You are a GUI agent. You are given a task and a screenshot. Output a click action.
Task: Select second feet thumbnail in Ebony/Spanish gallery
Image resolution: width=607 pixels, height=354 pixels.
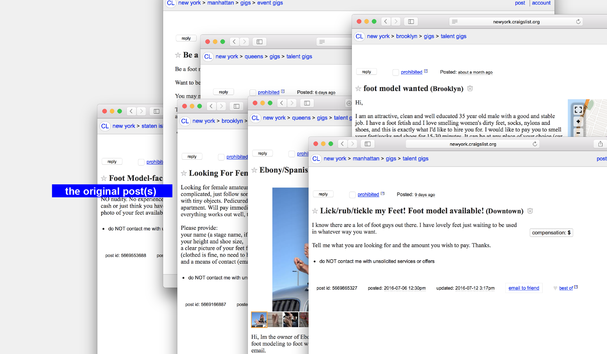click(x=275, y=320)
